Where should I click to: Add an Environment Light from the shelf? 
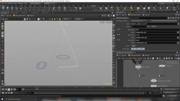tap(138, 9)
